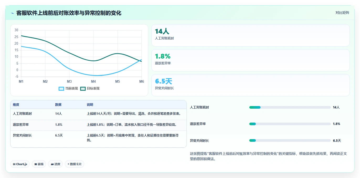Viewport: 360px width, 178px height.
Task: Click the 退款差异率 cell in the table
Action: tap(21, 125)
